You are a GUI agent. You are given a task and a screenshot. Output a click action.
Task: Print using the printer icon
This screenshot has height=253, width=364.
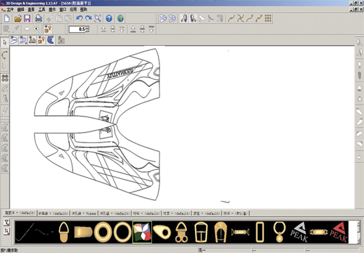click(39, 18)
